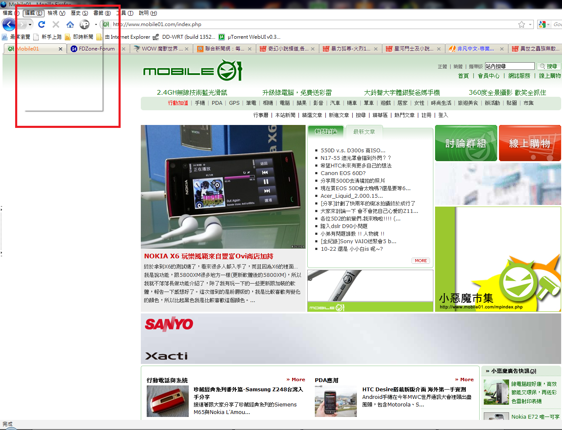This screenshot has height=430, width=562.
Task: Click the browser Back arrow button
Action: [x=9, y=24]
